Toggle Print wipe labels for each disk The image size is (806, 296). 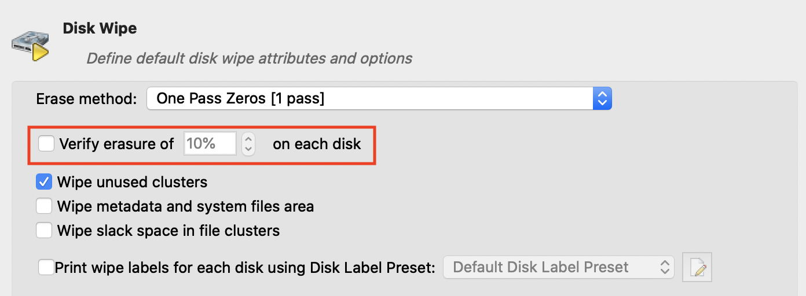pos(46,267)
